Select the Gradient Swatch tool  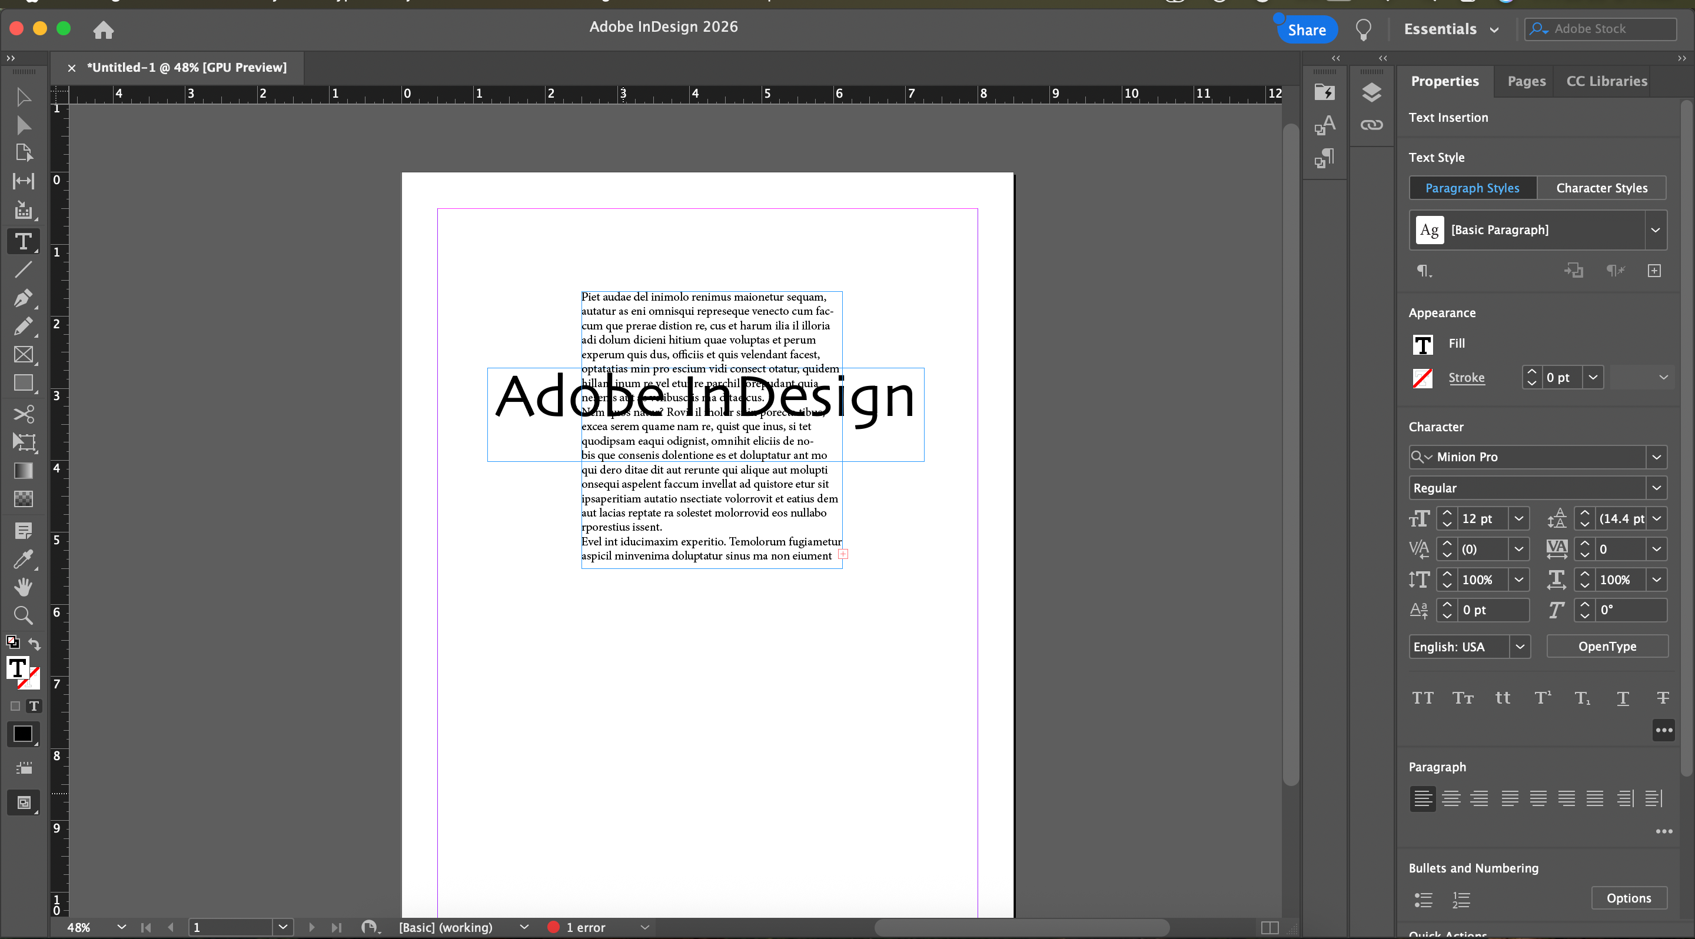point(23,471)
